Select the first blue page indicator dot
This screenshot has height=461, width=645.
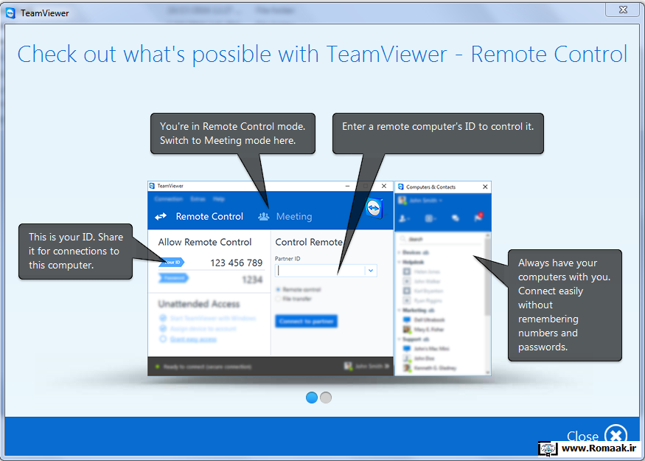[x=311, y=398]
